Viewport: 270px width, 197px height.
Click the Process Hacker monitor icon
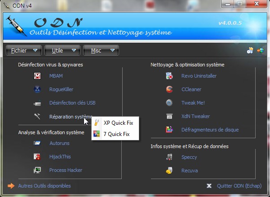37,170
